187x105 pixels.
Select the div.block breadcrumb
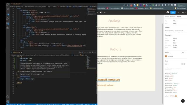93,7
